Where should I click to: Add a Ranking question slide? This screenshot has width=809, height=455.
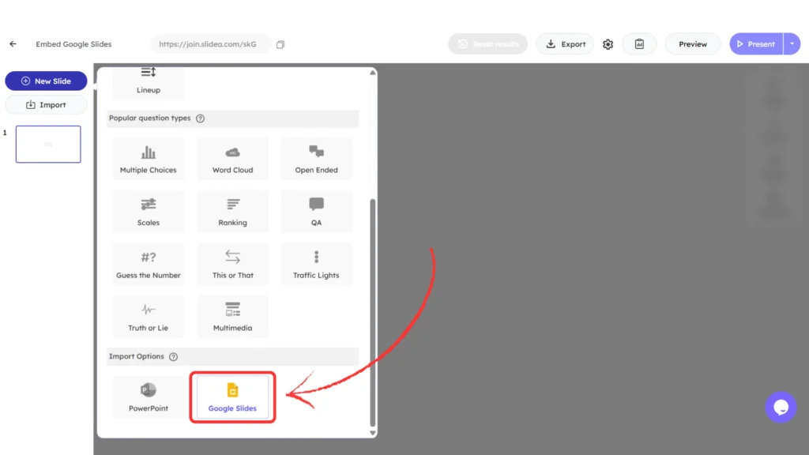click(232, 211)
